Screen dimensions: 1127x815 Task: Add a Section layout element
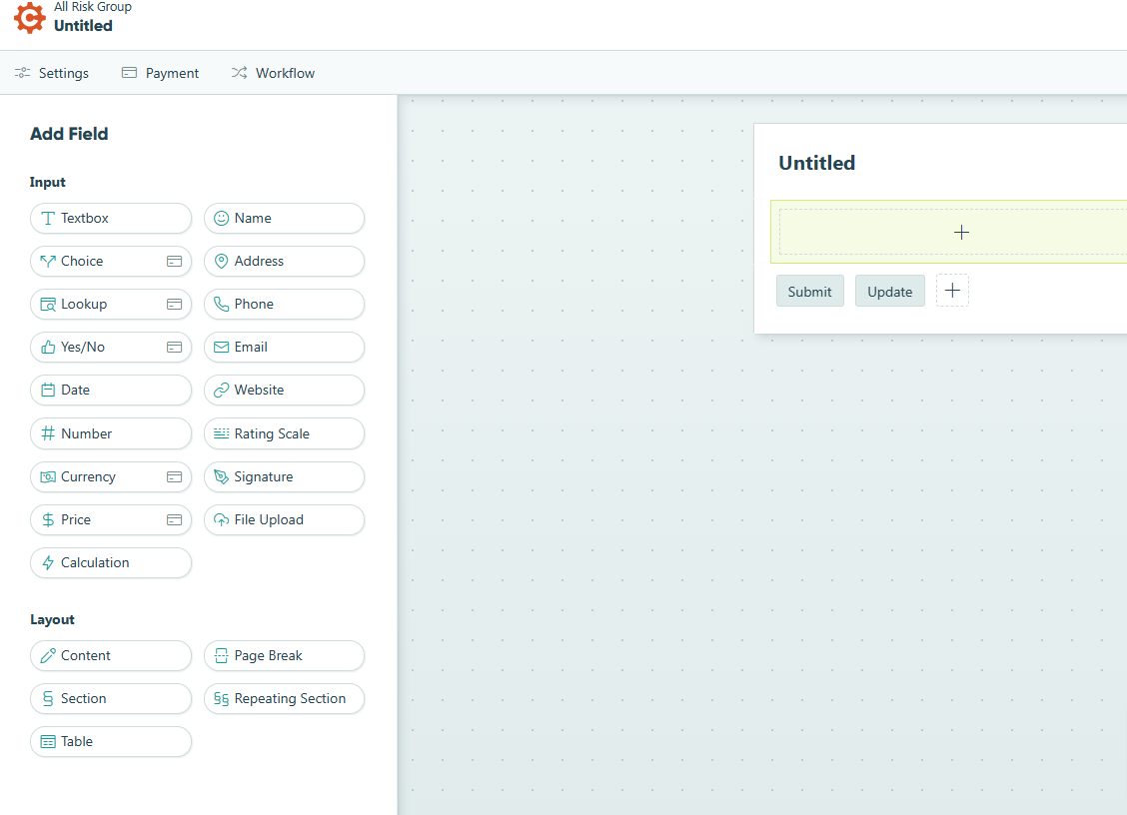(111, 698)
